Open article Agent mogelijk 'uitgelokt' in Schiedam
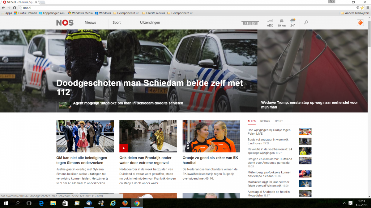The width and height of the screenshot is (371, 208). (x=128, y=103)
